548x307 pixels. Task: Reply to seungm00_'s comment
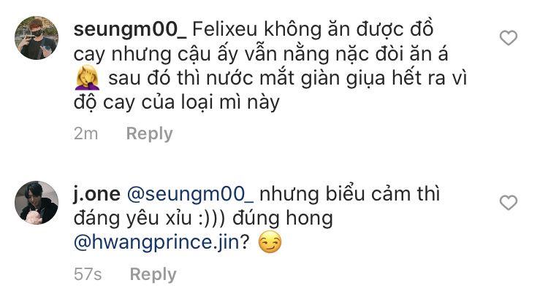[149, 133]
